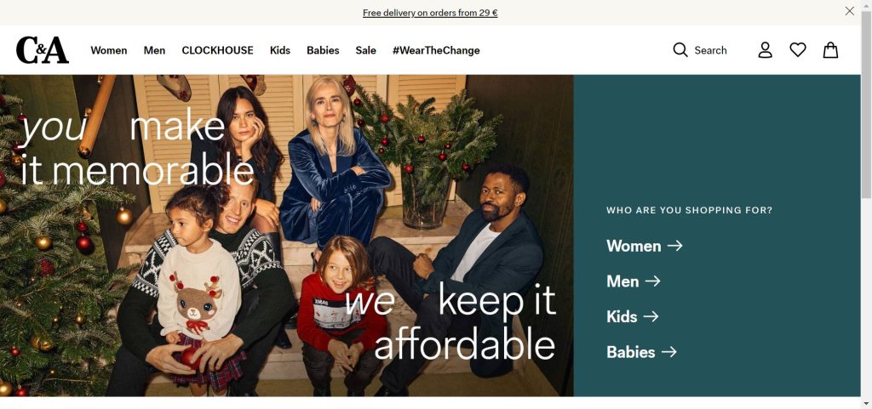Open search with the magnifier icon

pyautogui.click(x=680, y=50)
